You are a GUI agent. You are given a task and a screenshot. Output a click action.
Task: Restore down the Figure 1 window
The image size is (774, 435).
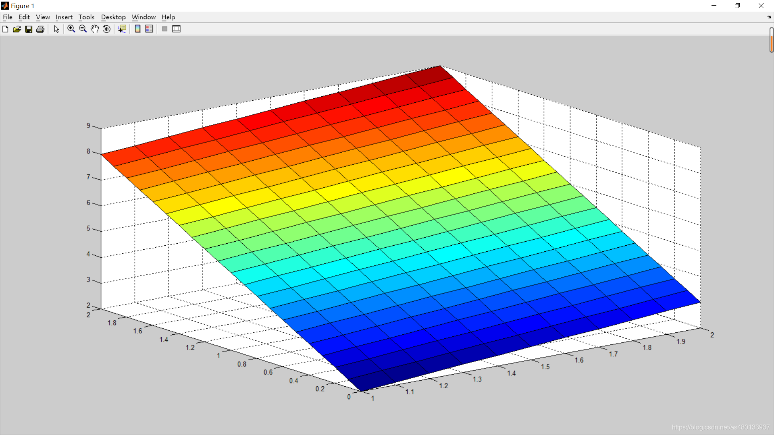(737, 6)
